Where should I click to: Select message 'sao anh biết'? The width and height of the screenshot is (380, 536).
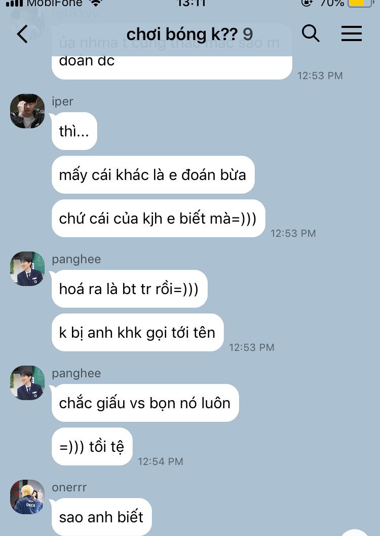pos(102,517)
